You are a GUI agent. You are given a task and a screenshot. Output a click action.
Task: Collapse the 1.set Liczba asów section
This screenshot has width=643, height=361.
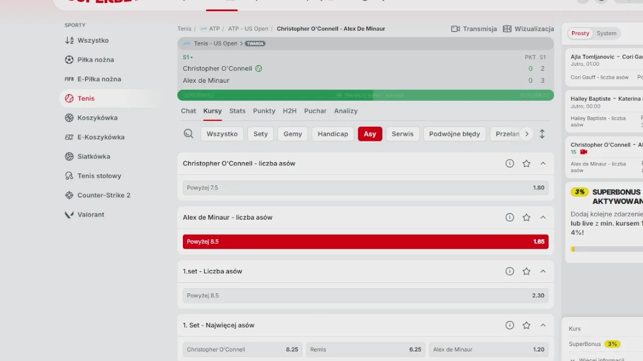(x=543, y=271)
